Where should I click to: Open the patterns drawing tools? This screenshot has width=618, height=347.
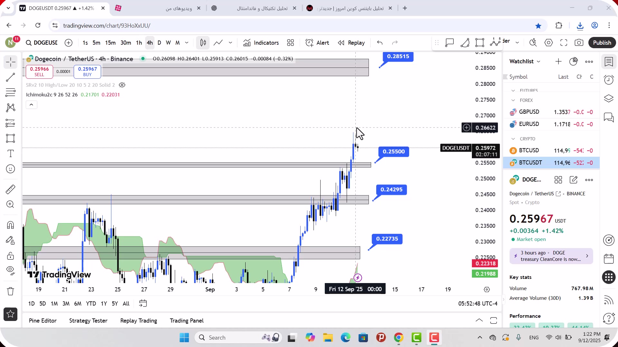[11, 108]
